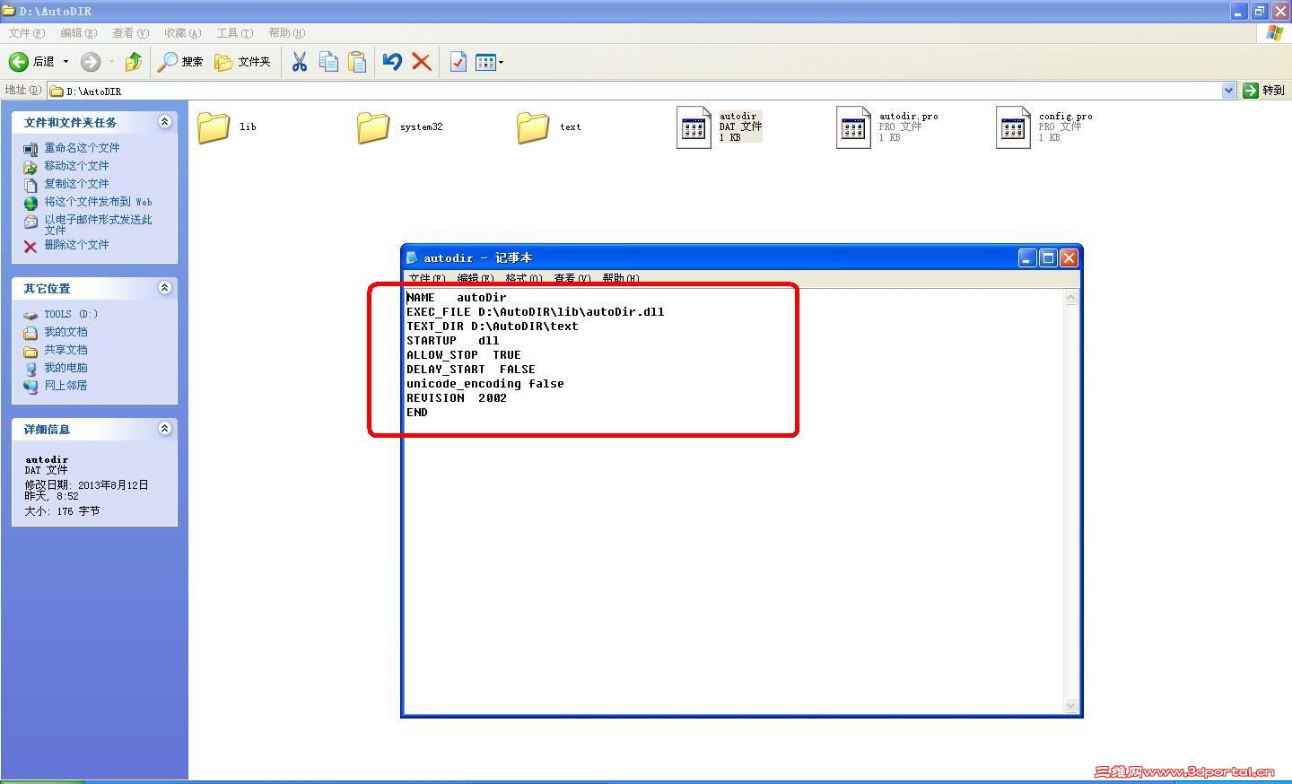
Task: Click the red X Delete icon
Action: [x=421, y=62]
